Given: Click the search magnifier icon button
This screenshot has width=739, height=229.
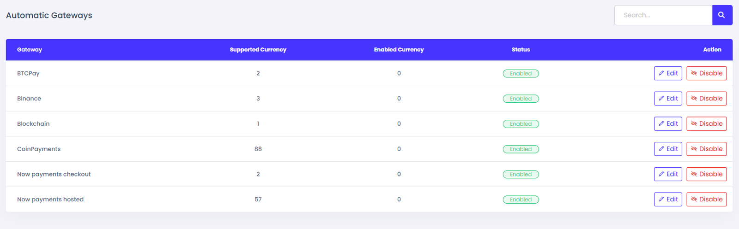Looking at the screenshot, I should (x=722, y=15).
